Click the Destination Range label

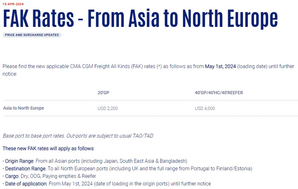click(x=25, y=169)
